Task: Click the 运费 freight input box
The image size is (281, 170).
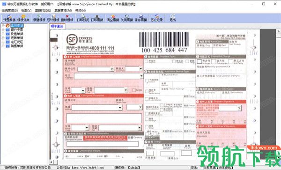Action: (x=186, y=153)
